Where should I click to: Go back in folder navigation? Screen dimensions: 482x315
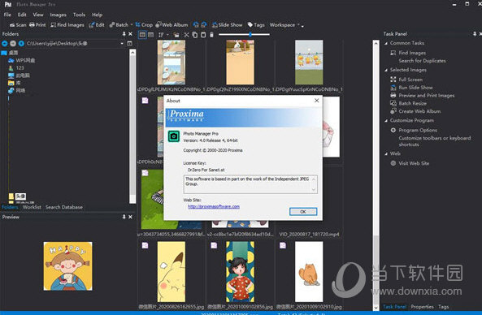[5, 43]
